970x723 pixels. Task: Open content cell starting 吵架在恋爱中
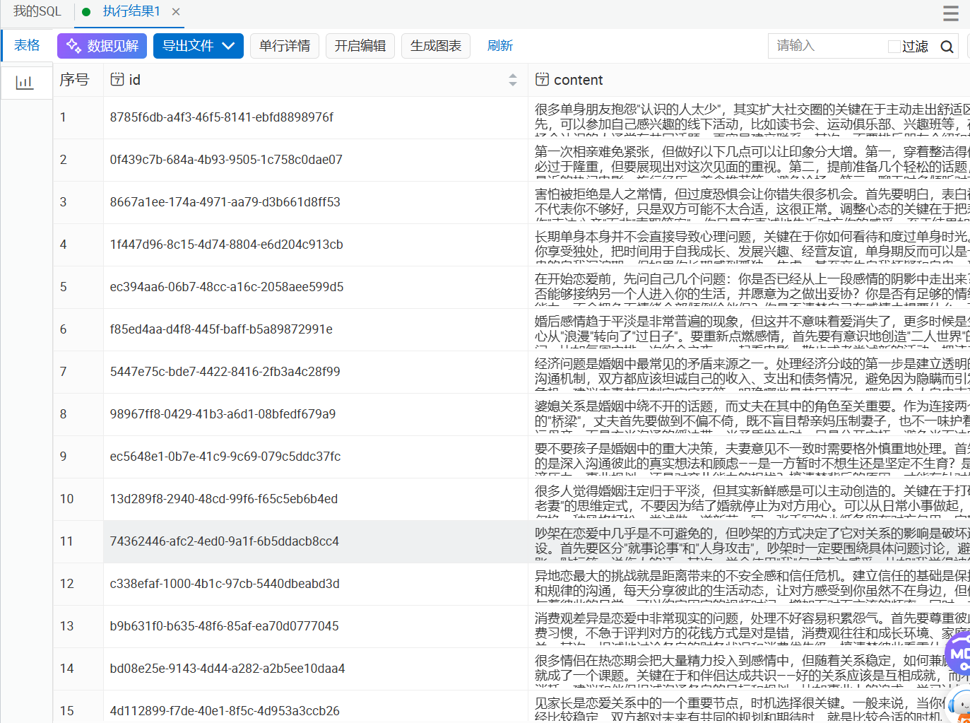click(749, 541)
